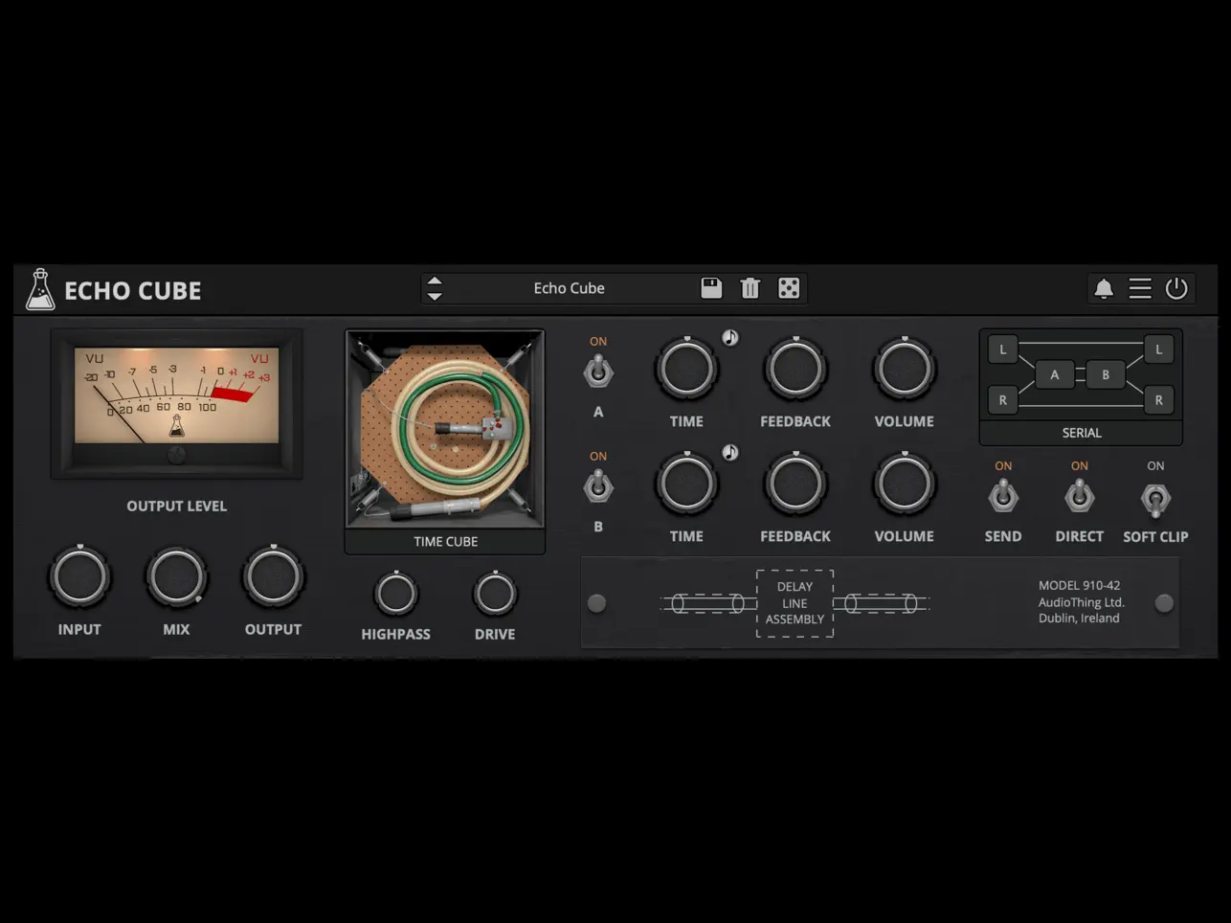Click the AudioThing flask logo

tap(40, 289)
